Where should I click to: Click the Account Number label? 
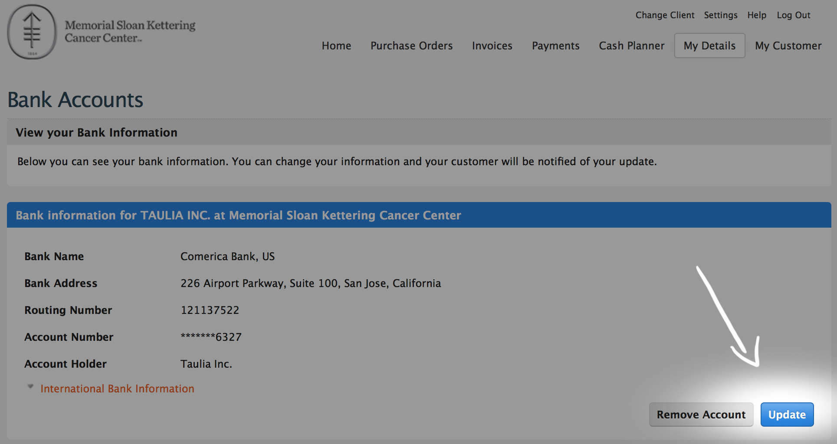pos(69,337)
